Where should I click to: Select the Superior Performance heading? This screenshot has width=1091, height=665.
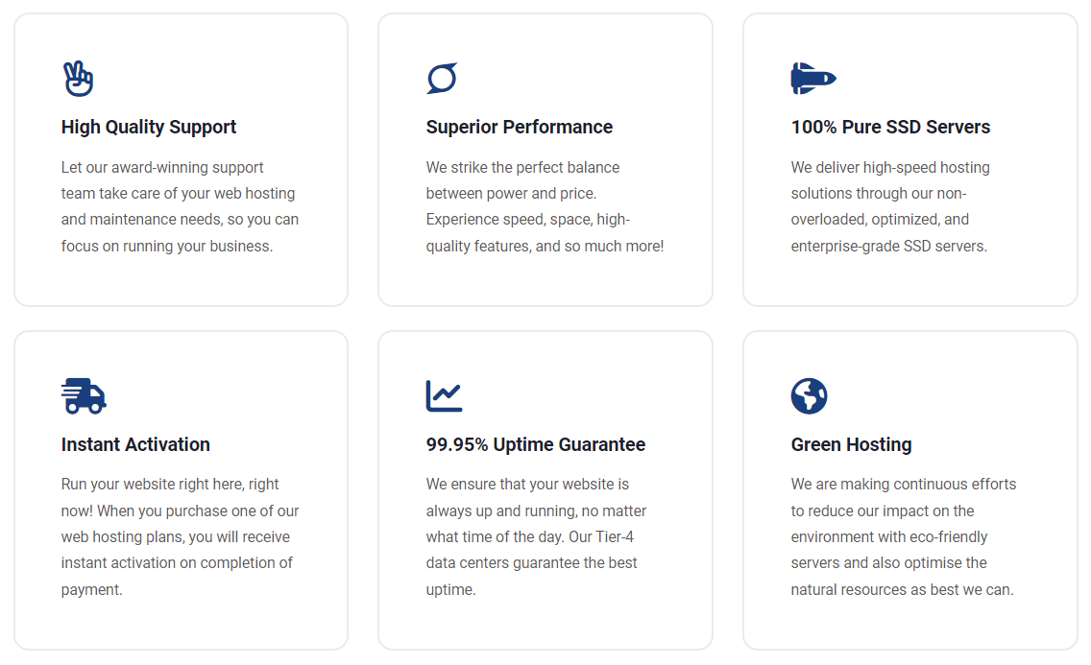coord(519,128)
